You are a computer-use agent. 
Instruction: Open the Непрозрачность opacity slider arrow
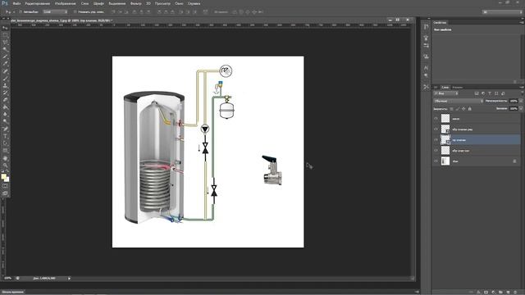(521, 101)
